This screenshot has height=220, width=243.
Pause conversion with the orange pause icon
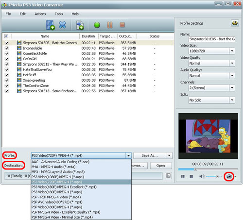click(110, 25)
